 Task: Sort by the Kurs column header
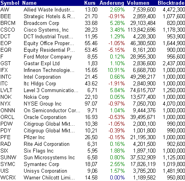(x=90, y=3)
